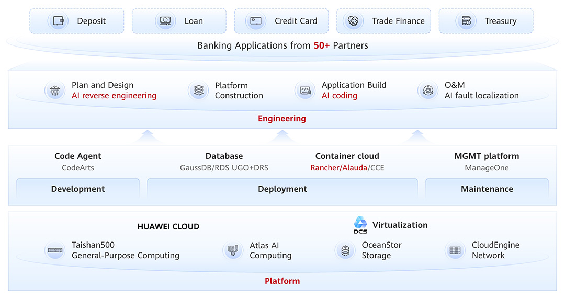Viewport: 565px width, 299px height.
Task: Open the Deployment tab
Action: (x=282, y=189)
